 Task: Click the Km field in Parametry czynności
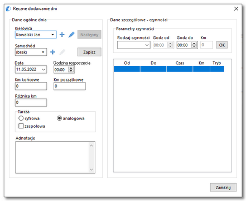(x=206, y=45)
